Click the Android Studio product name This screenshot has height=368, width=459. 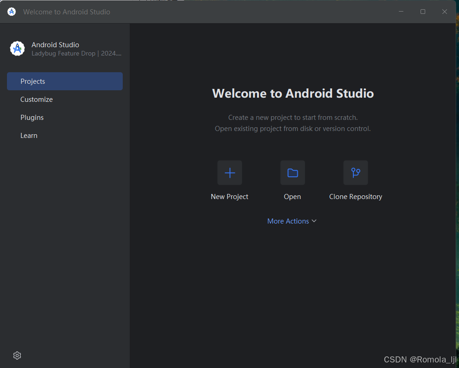(x=55, y=45)
